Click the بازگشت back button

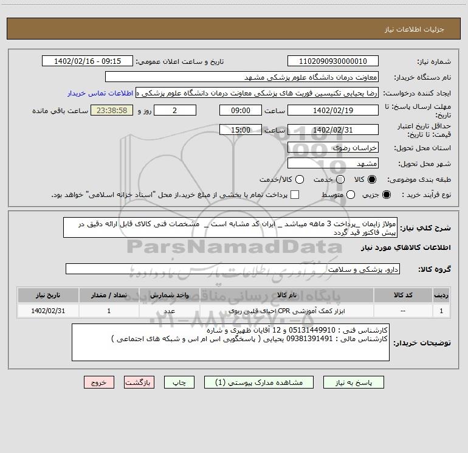tap(139, 382)
